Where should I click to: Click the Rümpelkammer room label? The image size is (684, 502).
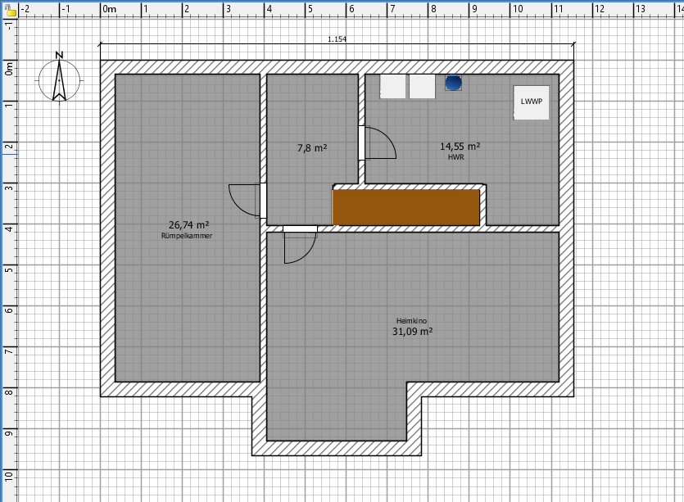pyautogui.click(x=188, y=236)
